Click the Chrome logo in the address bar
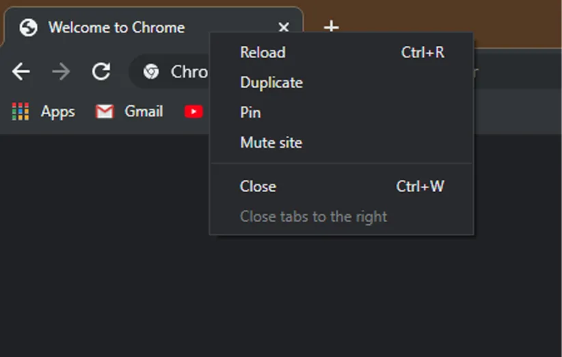This screenshot has height=357, width=562. (x=151, y=71)
